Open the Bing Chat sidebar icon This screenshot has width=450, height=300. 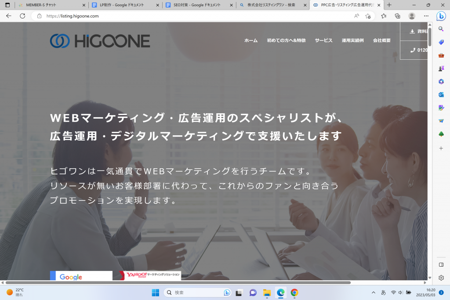coord(441,16)
